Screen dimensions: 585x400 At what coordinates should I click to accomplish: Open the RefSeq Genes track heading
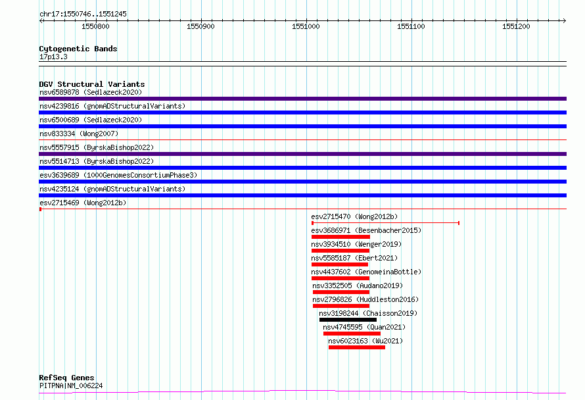point(66,378)
